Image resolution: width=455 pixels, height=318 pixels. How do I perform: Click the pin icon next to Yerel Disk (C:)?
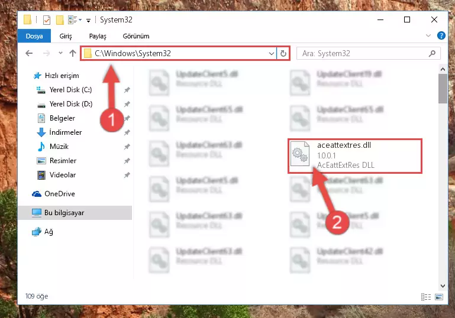127,90
